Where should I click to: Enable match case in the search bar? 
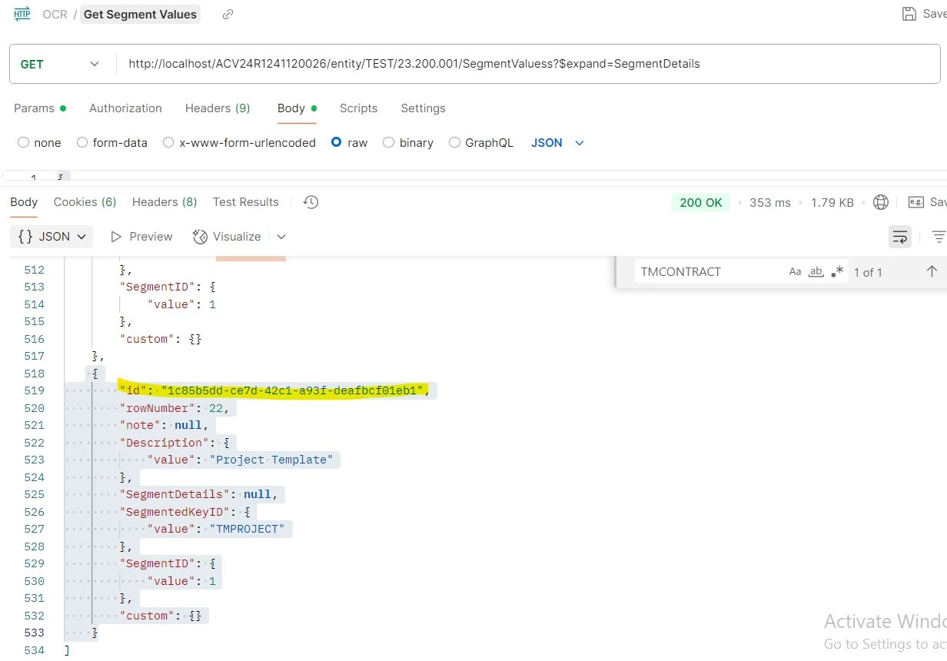pyautogui.click(x=796, y=271)
